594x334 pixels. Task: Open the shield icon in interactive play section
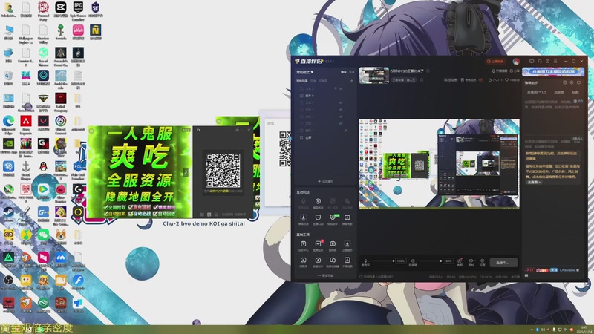[x=318, y=201]
